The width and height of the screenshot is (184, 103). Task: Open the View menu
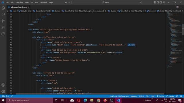27,3
